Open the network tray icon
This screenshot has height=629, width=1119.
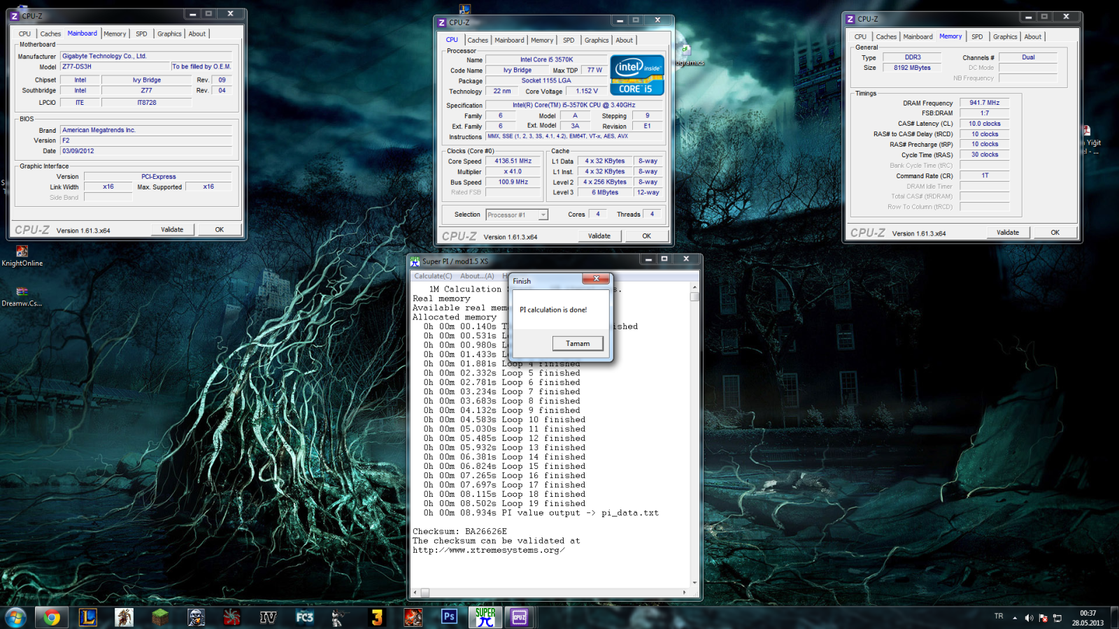(1057, 618)
